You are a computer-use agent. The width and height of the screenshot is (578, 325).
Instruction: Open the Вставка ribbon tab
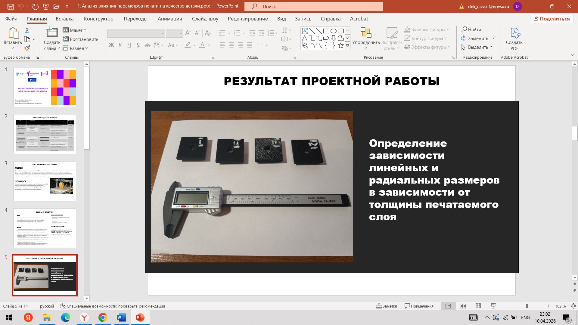(x=64, y=19)
